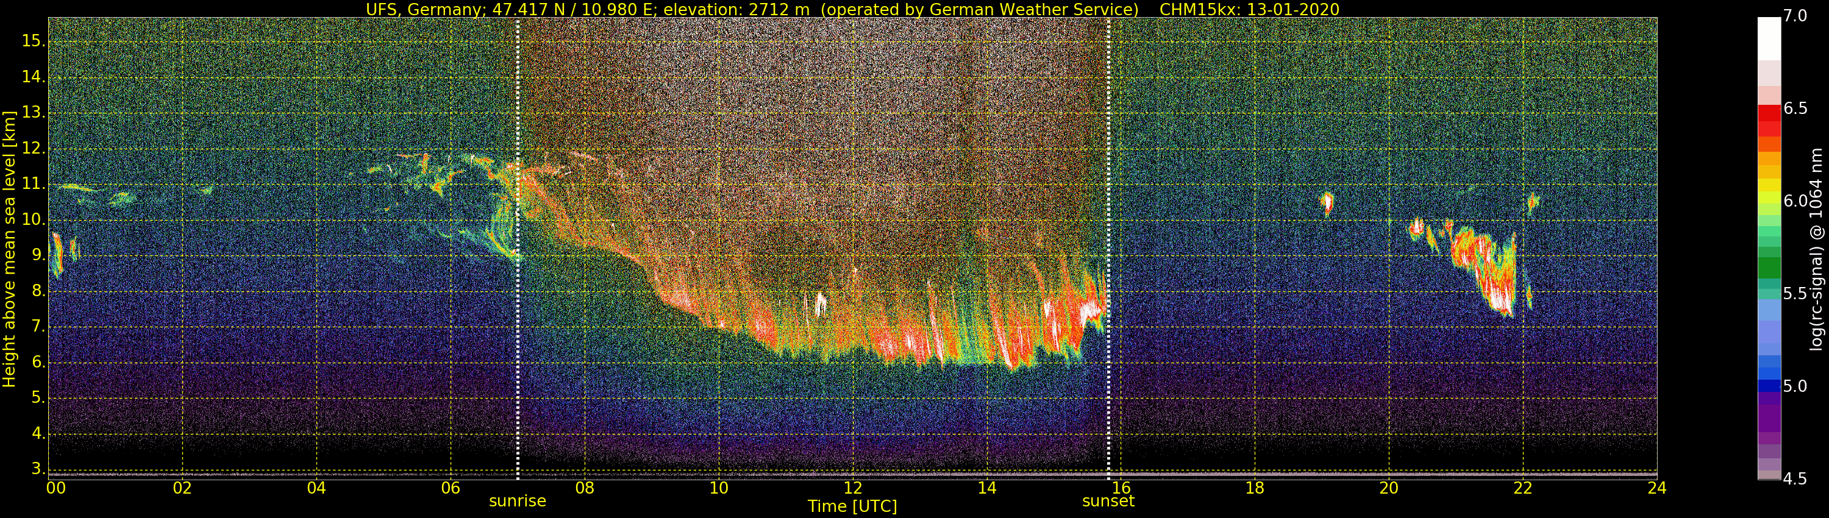The width and height of the screenshot is (1829, 518).
Task: Click time axis tick '12'
Action: click(x=853, y=488)
